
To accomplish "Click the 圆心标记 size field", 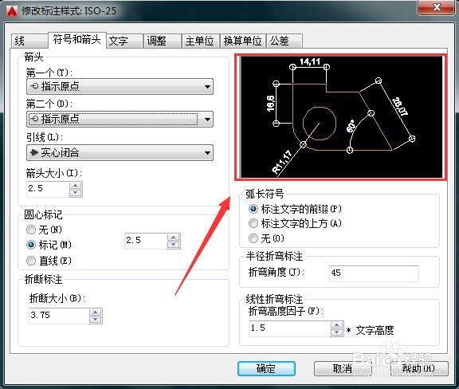I will (x=146, y=241).
